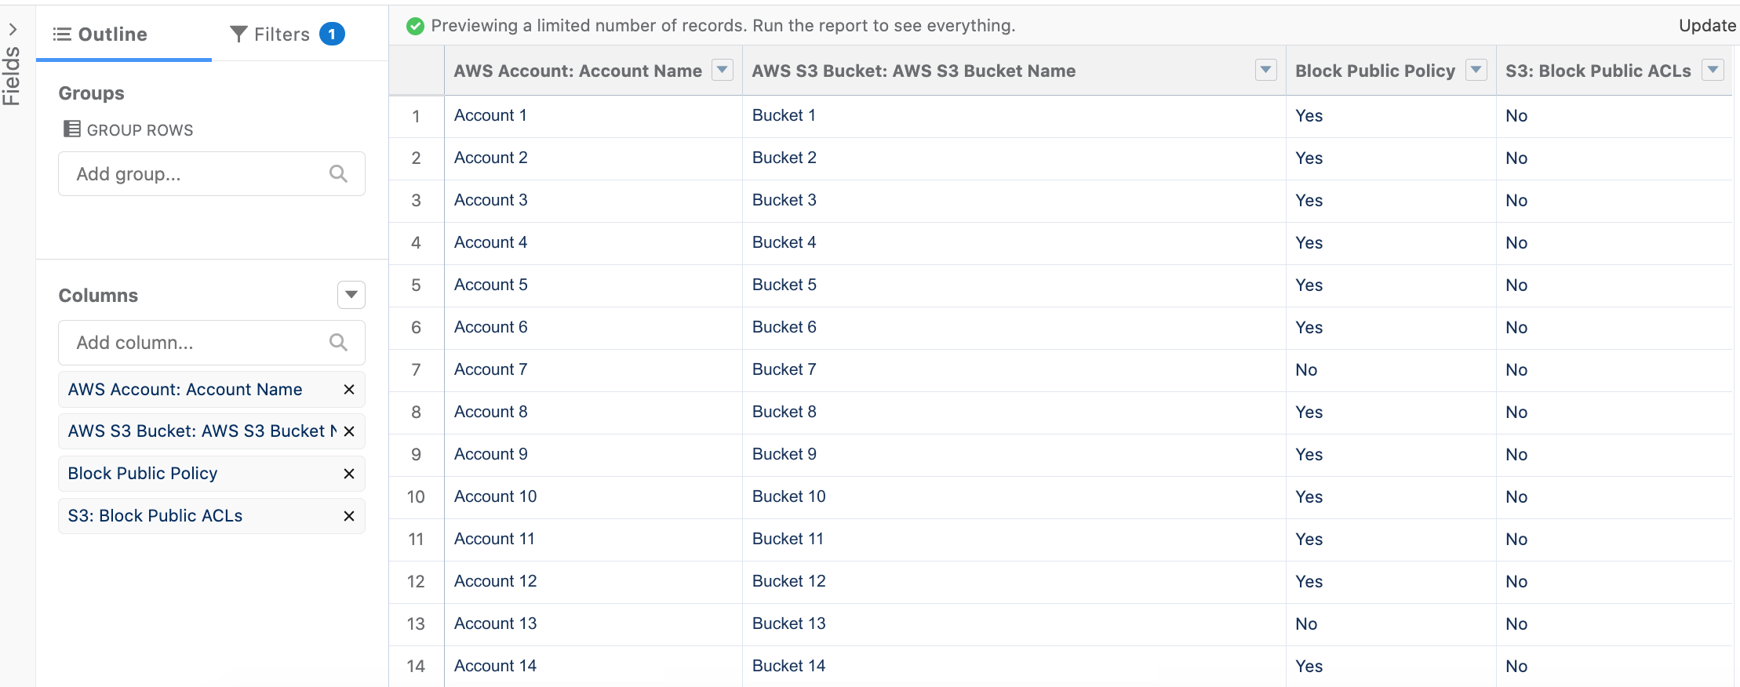Screen dimensions: 1740x687
Task: Click the Filters funnel icon
Action: (238, 34)
